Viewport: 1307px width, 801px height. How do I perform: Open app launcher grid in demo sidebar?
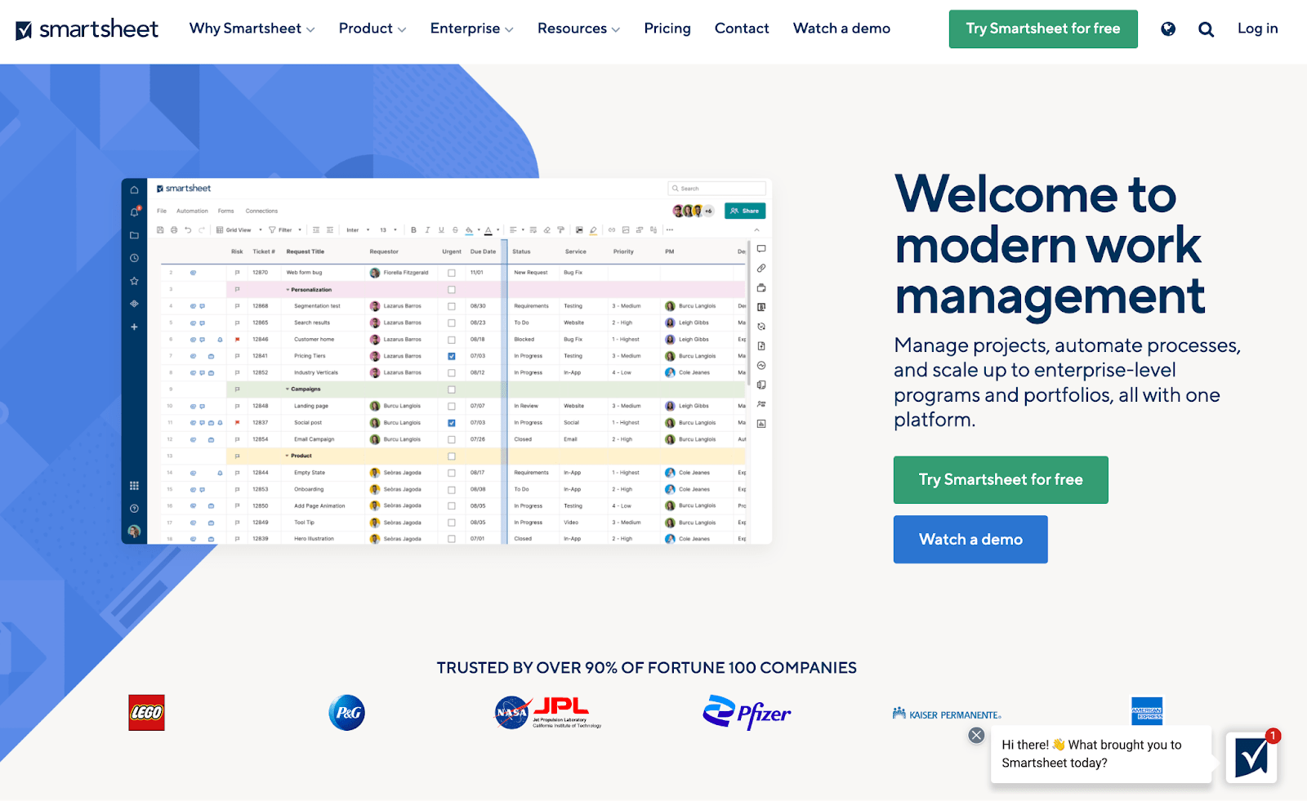coord(134,486)
